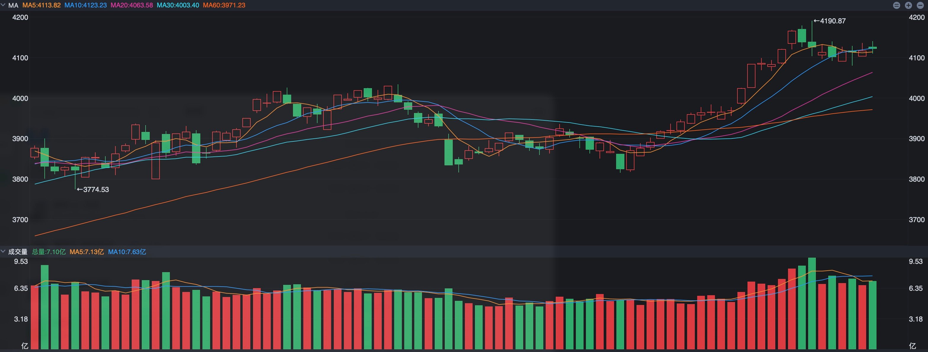Click 9.53 on the left volume axis
This screenshot has width=928, height=352.
pyautogui.click(x=21, y=261)
